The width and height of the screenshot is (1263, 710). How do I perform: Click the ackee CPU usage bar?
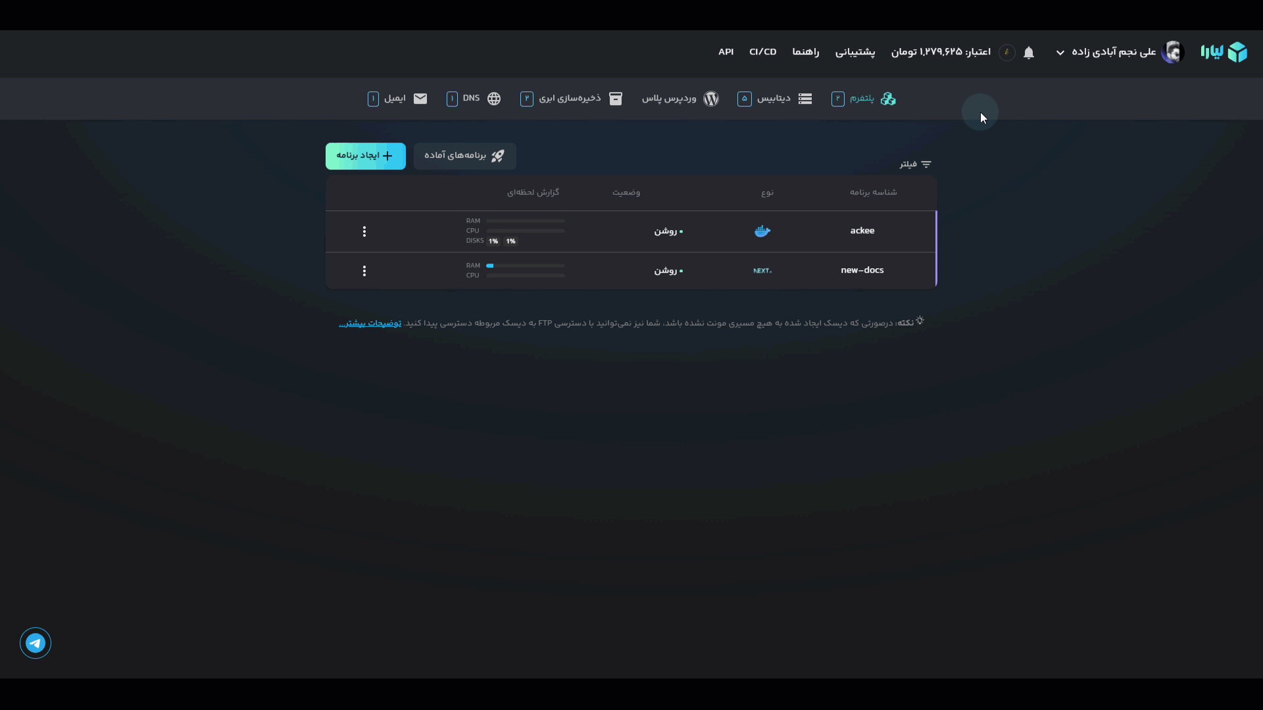click(x=526, y=231)
